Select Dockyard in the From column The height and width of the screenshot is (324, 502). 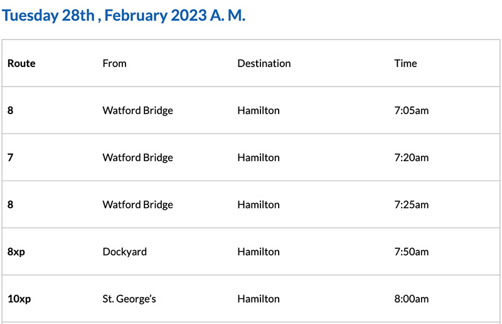[x=124, y=251]
